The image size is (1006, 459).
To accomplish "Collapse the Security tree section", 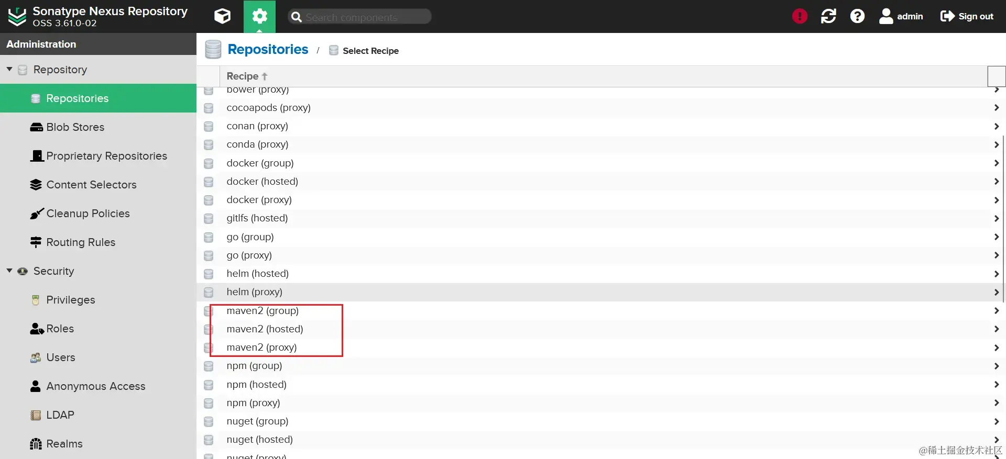I will point(9,271).
